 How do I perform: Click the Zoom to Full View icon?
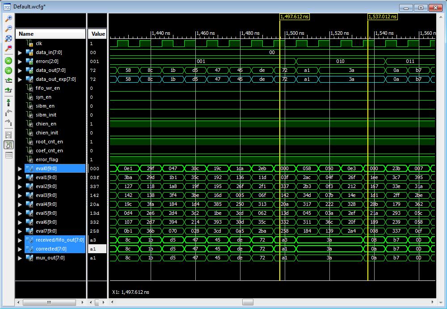(8, 38)
